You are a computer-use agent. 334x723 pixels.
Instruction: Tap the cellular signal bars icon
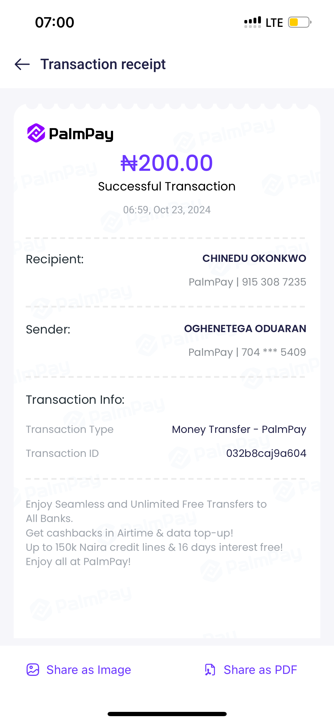(x=253, y=22)
